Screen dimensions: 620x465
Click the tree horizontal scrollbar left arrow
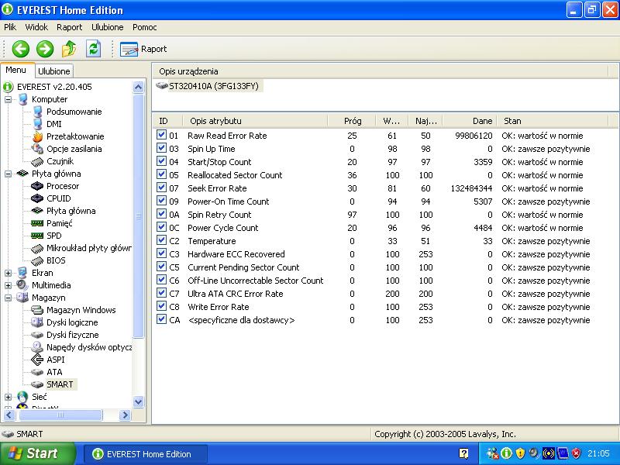pyautogui.click(x=9, y=415)
